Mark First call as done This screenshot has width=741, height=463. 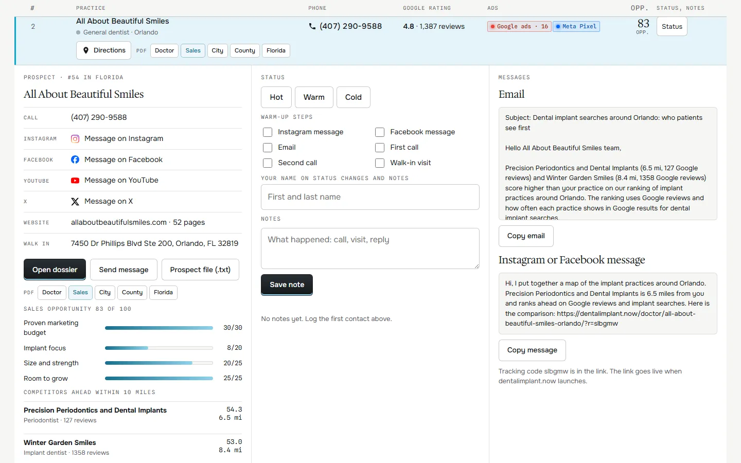point(380,148)
